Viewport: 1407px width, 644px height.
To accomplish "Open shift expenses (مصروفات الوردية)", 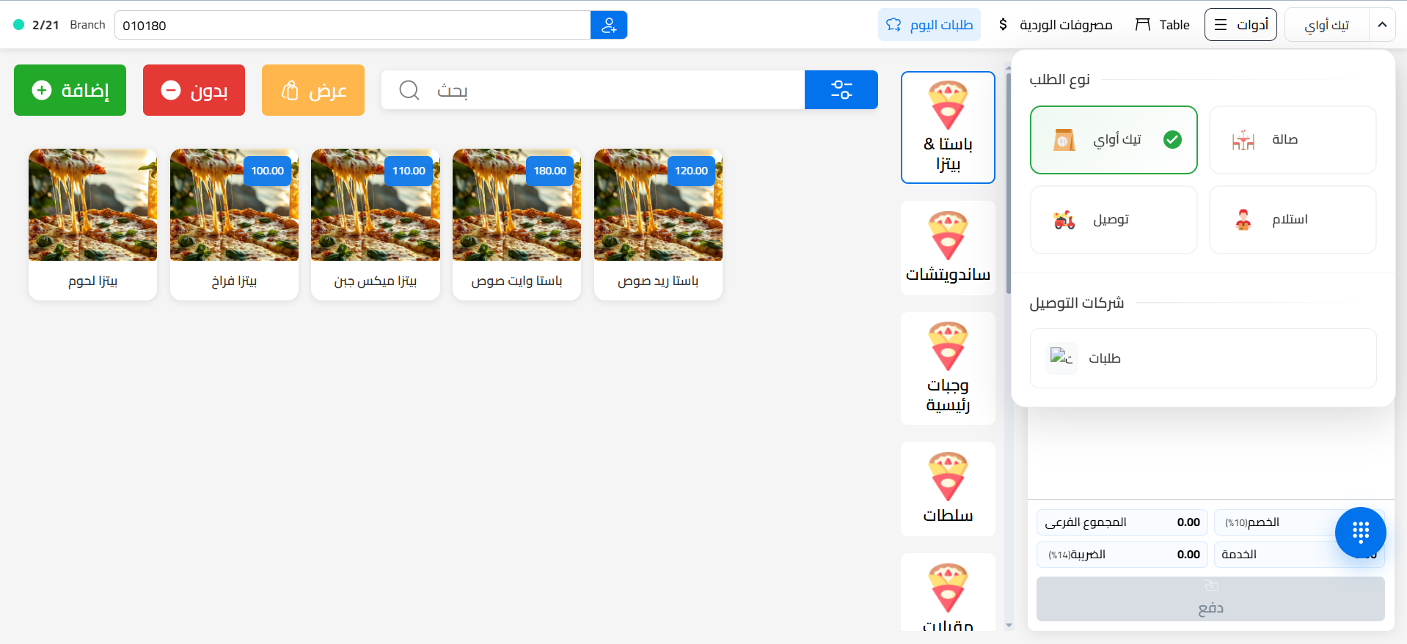I will [x=1056, y=25].
